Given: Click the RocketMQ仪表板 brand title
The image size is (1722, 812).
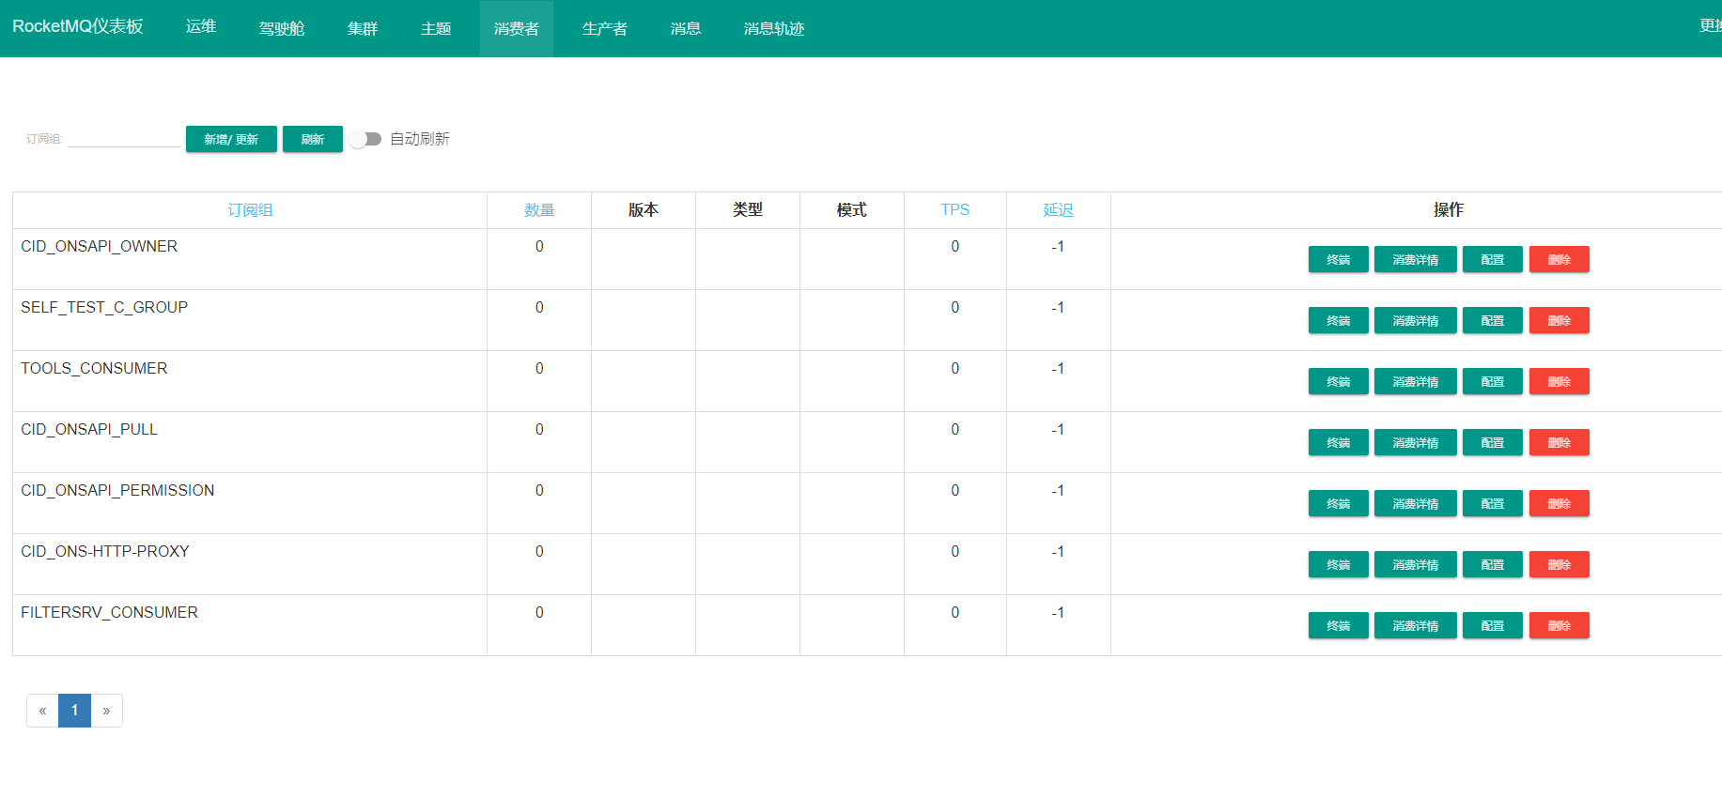Looking at the screenshot, I should pos(78,26).
